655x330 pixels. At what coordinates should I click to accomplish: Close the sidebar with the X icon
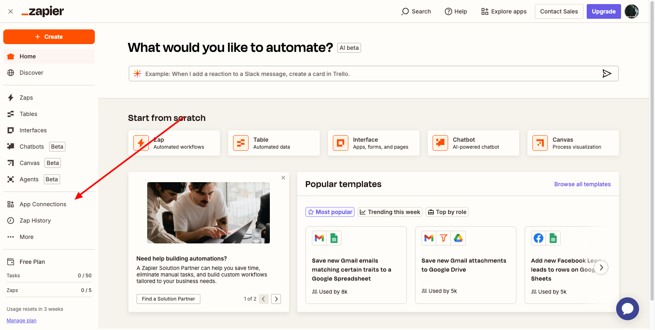coord(11,11)
